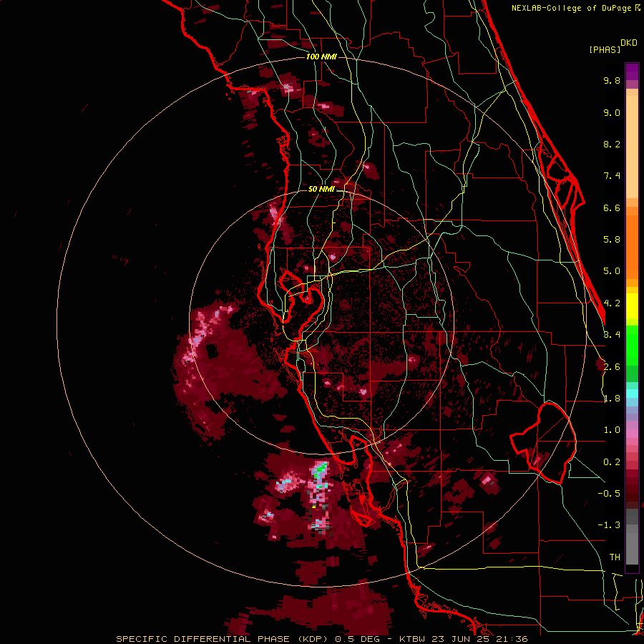The width and height of the screenshot is (644, 644).
Task: Click the 9.0 value on the scale
Action: point(612,112)
